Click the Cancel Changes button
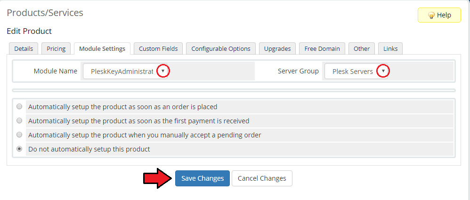Screen dimensions: 470x200 [262, 178]
